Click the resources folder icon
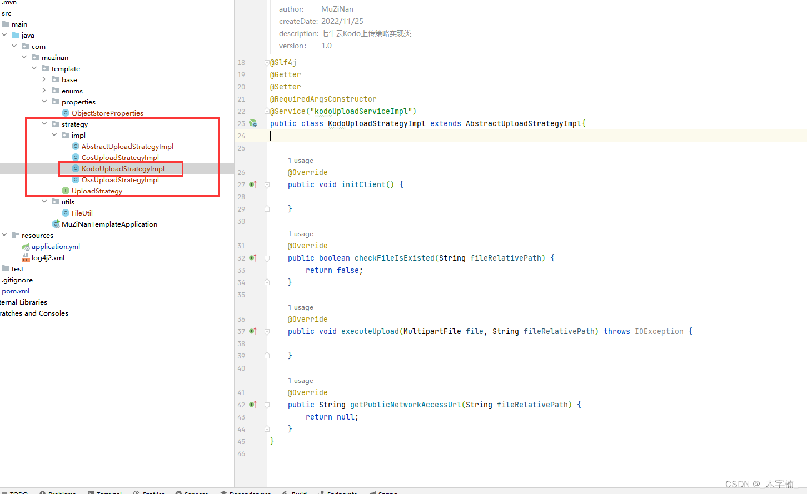The height and width of the screenshot is (494, 807). pyautogui.click(x=16, y=236)
